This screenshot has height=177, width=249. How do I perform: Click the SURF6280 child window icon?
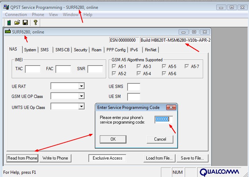pyautogui.click(x=8, y=31)
